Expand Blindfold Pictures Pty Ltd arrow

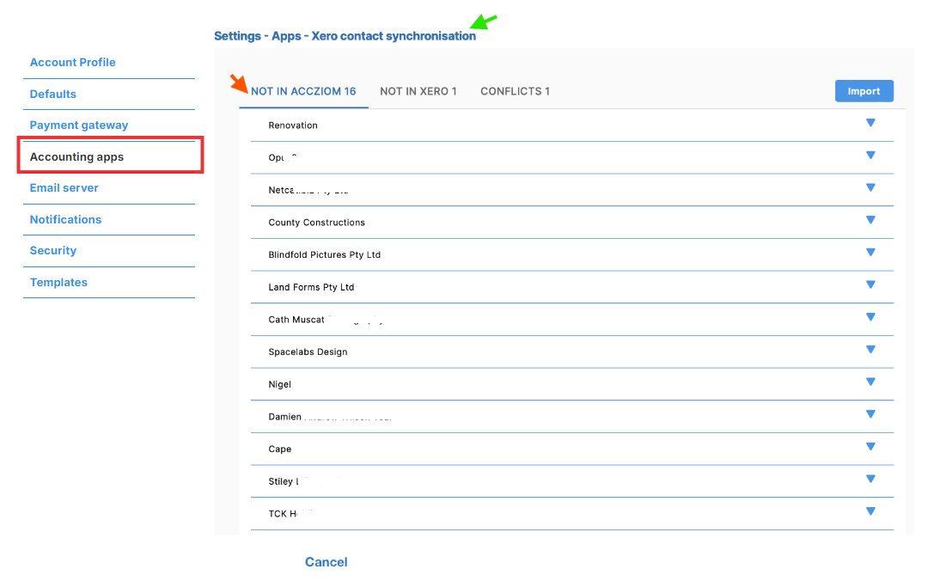coord(870,252)
